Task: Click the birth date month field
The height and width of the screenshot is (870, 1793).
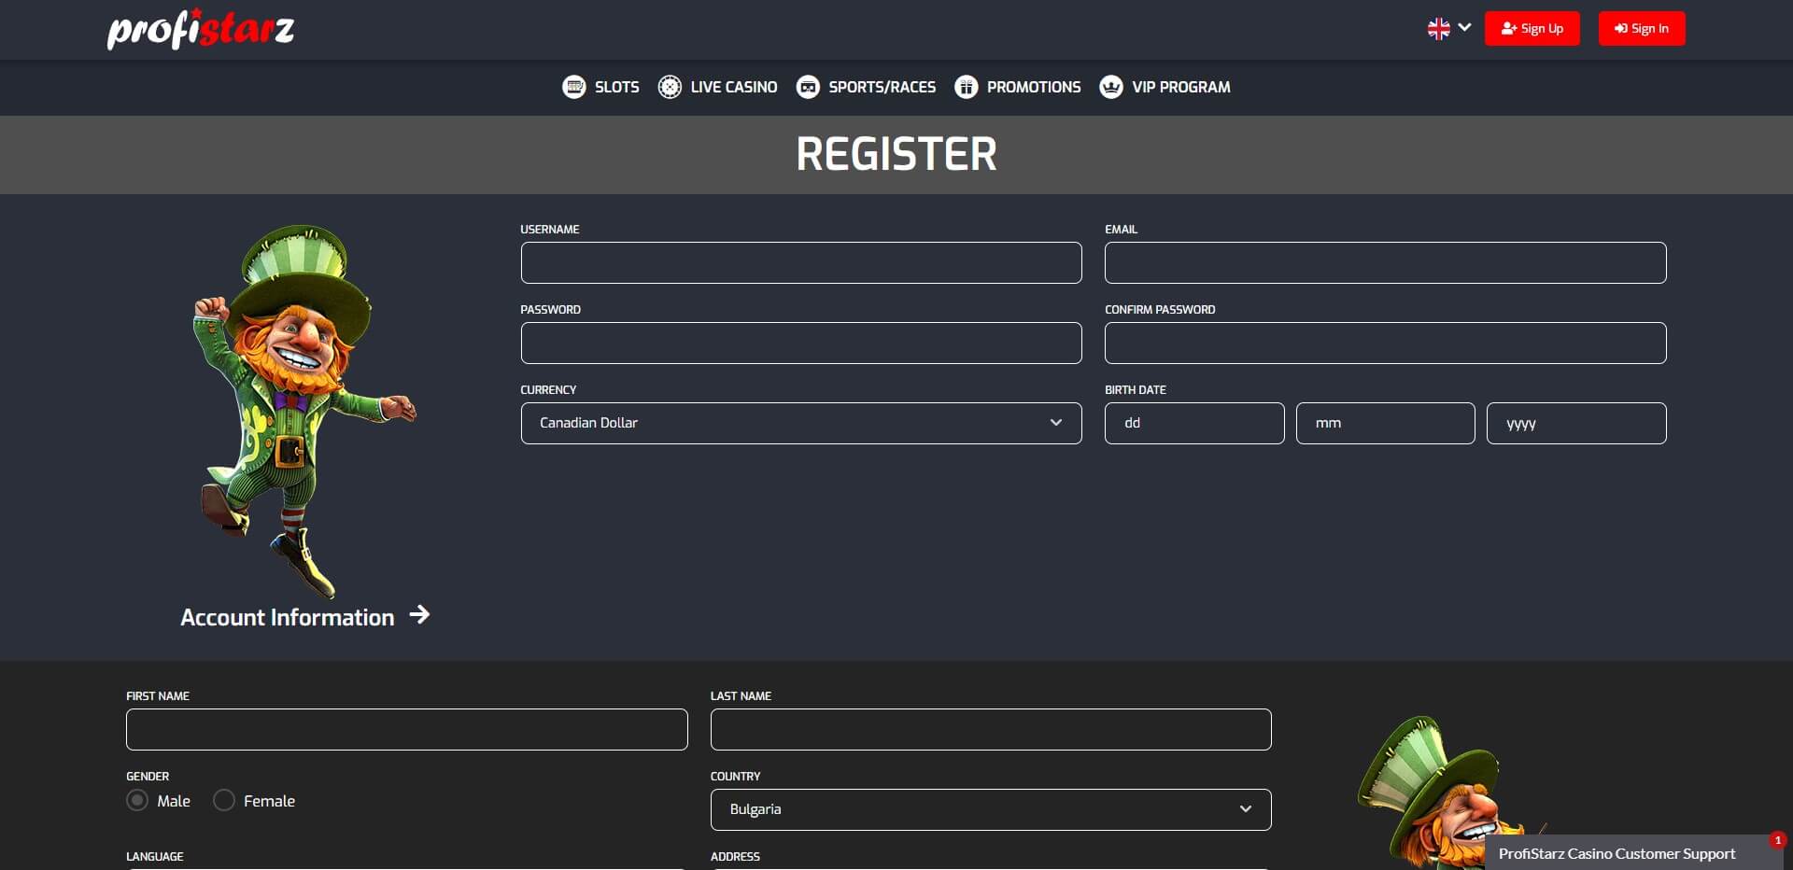Action: [x=1385, y=424]
